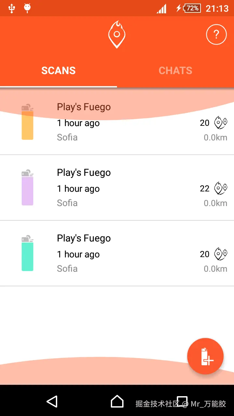234x416 pixels.
Task: Tap the green lighter icon
Action: pos(28,253)
